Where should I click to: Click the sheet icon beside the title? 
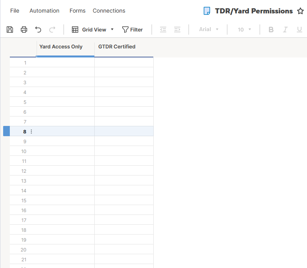click(x=207, y=11)
